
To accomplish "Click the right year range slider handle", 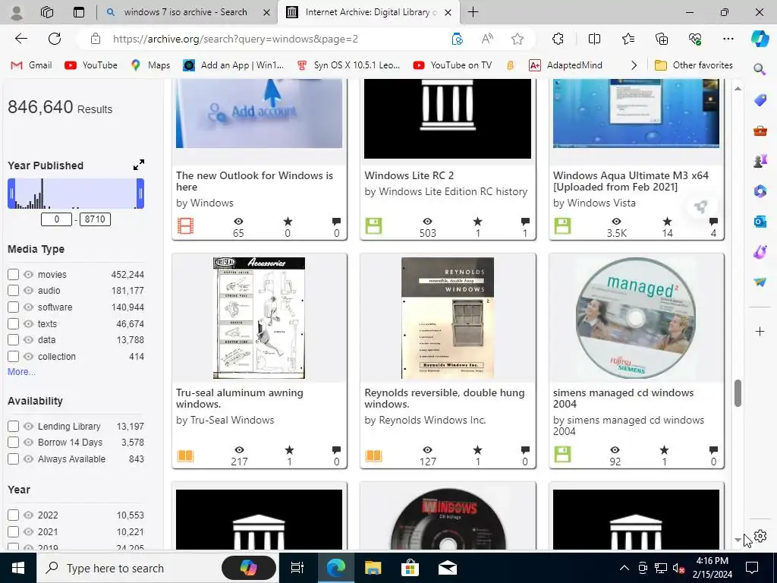I will click(x=140, y=194).
